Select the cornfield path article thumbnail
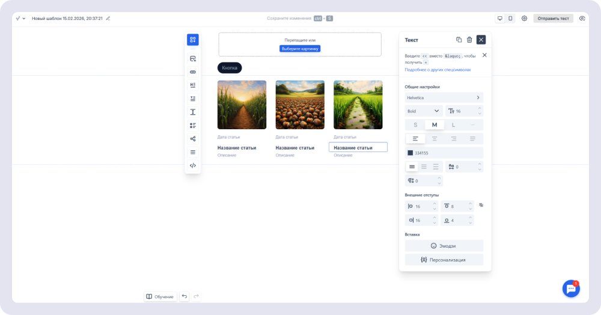The height and width of the screenshot is (315, 601). pyautogui.click(x=242, y=105)
